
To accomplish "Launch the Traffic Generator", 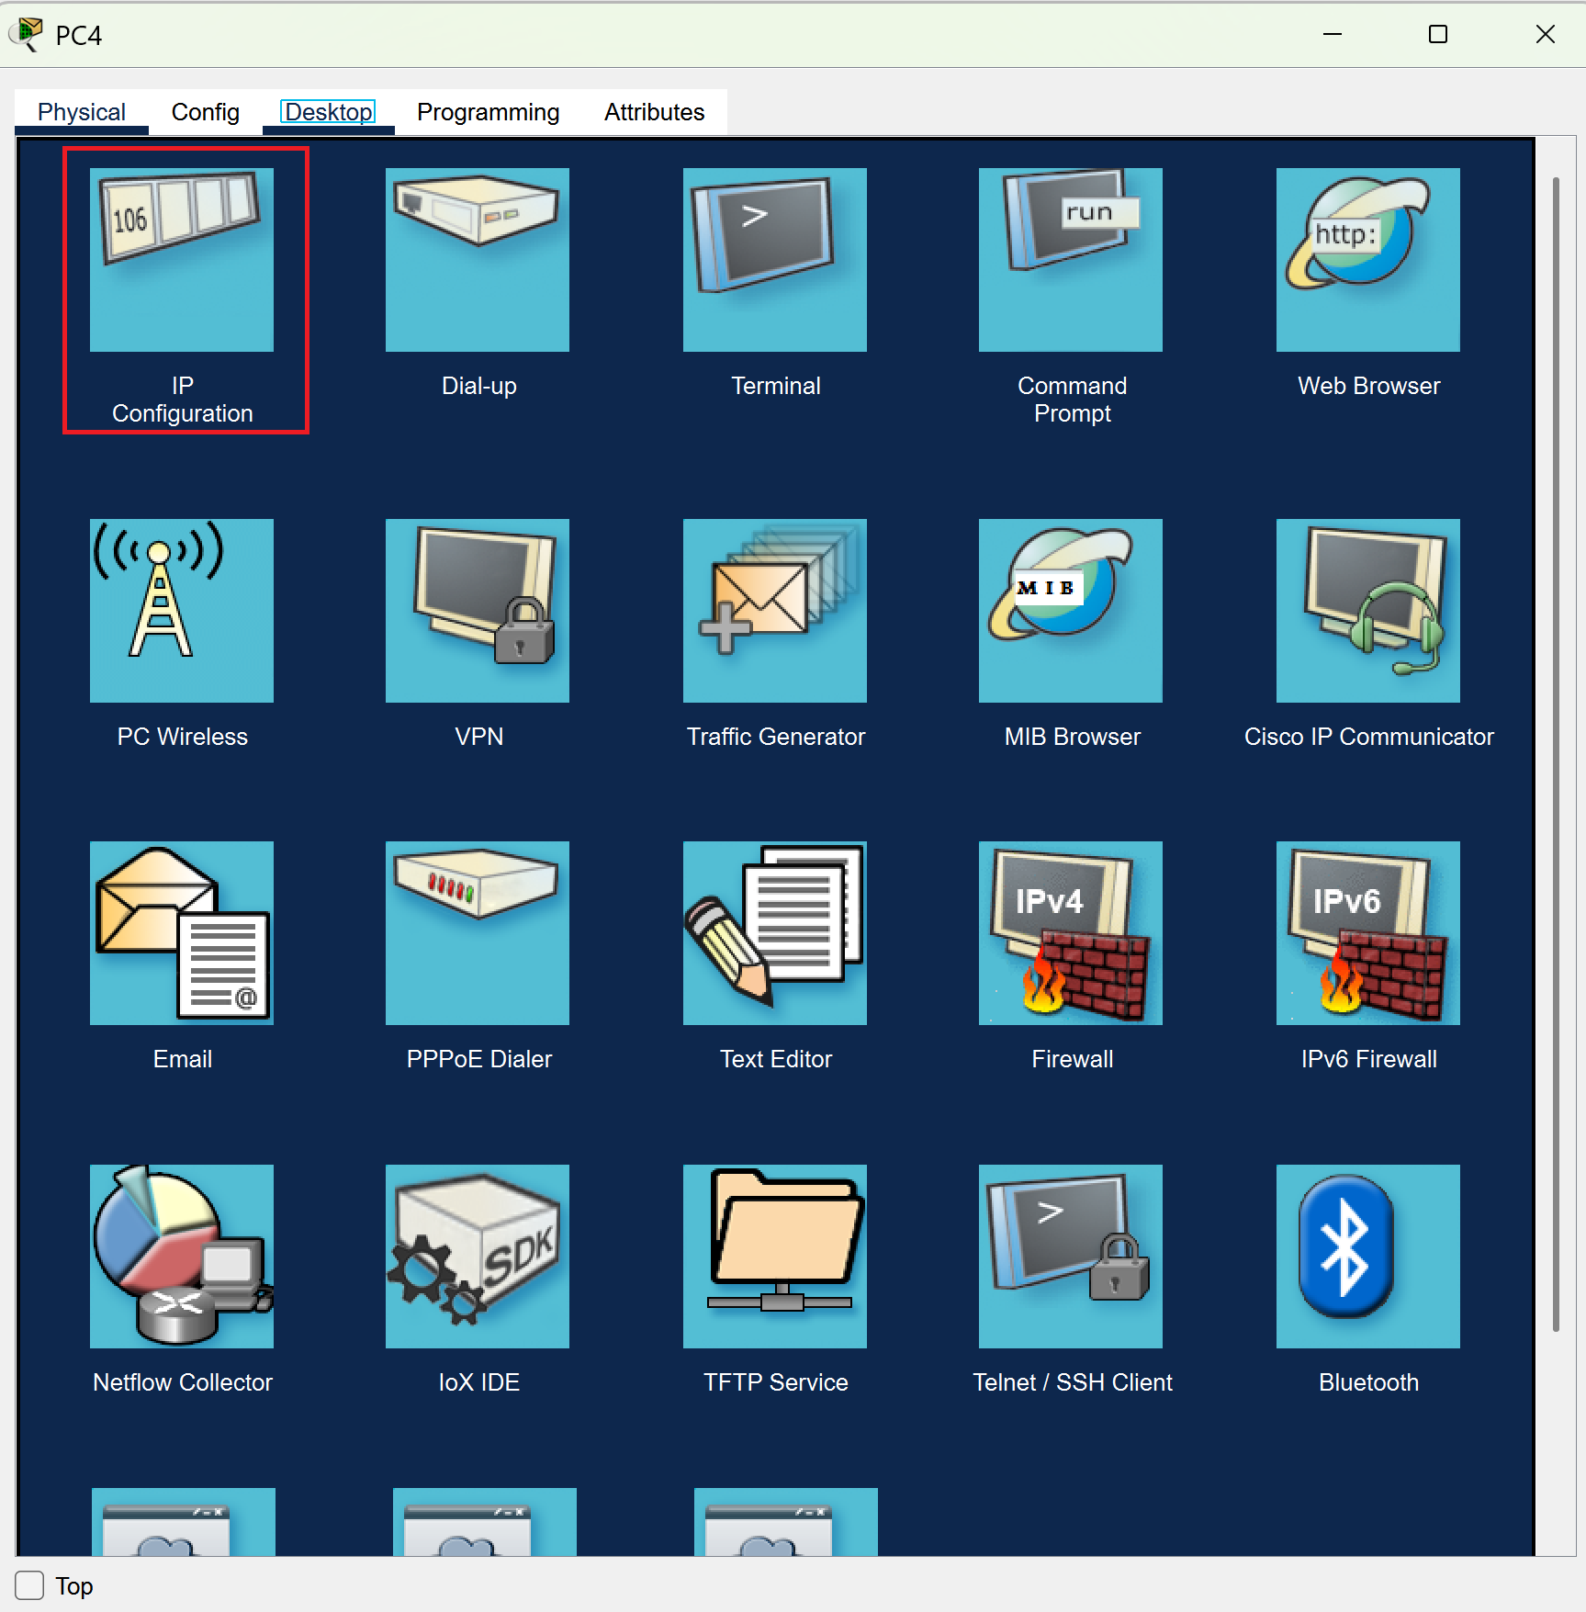I will pyautogui.click(x=775, y=611).
